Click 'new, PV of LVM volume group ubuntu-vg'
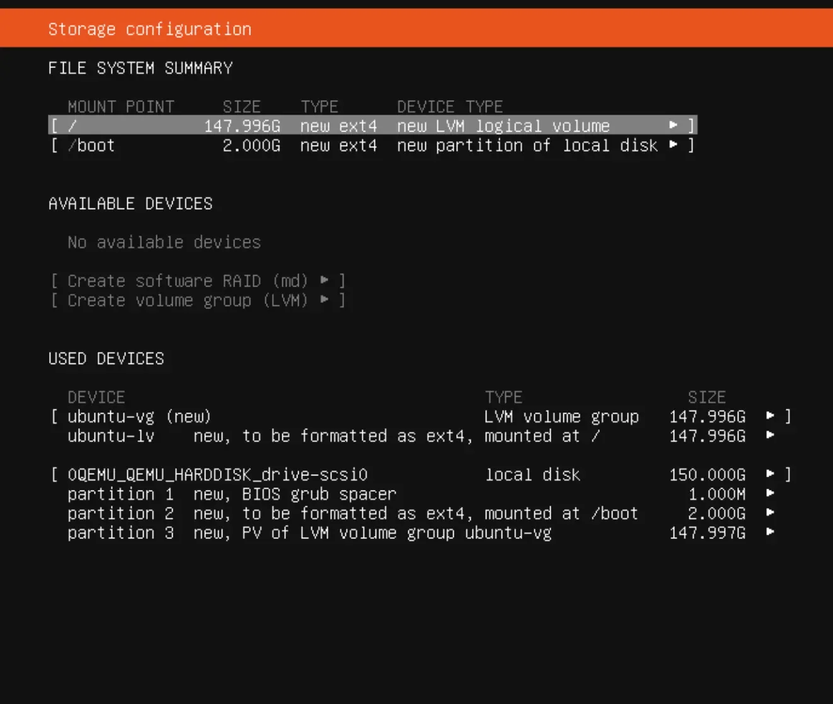The image size is (833, 704). 372,533
